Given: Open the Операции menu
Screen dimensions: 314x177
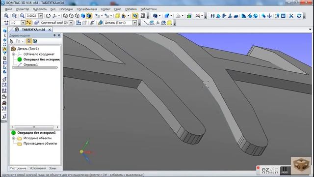Looking at the screenshot, I should pos(66,9).
